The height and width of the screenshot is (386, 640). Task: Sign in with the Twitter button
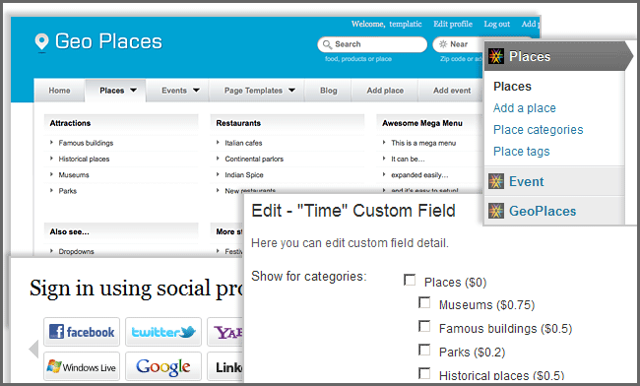click(x=163, y=332)
